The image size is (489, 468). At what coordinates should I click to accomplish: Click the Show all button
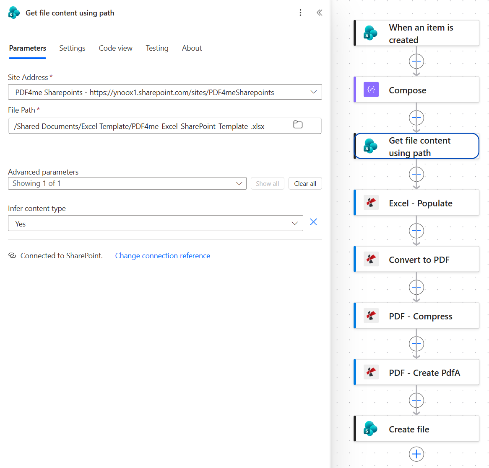pos(267,183)
